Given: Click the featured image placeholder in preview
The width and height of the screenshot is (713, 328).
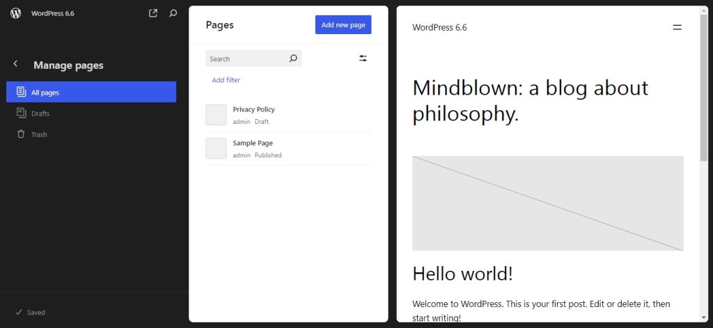Looking at the screenshot, I should tap(547, 203).
